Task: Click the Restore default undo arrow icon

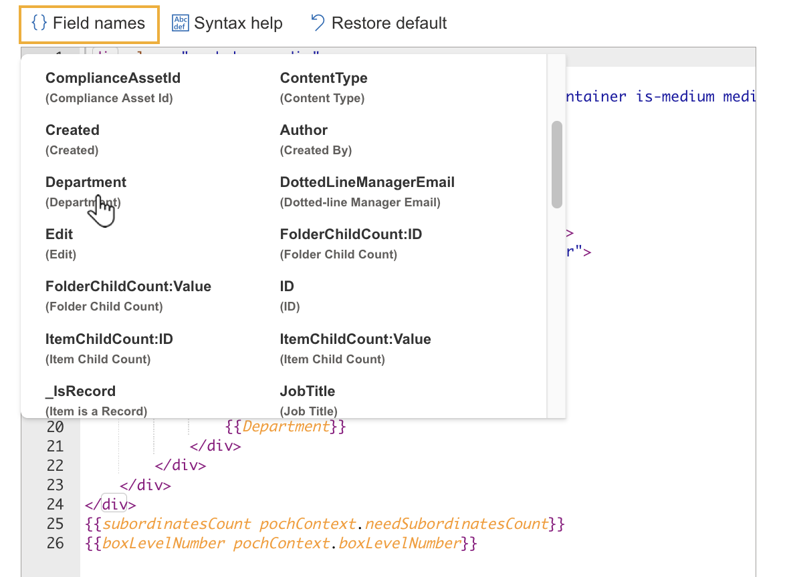Action: coord(318,23)
